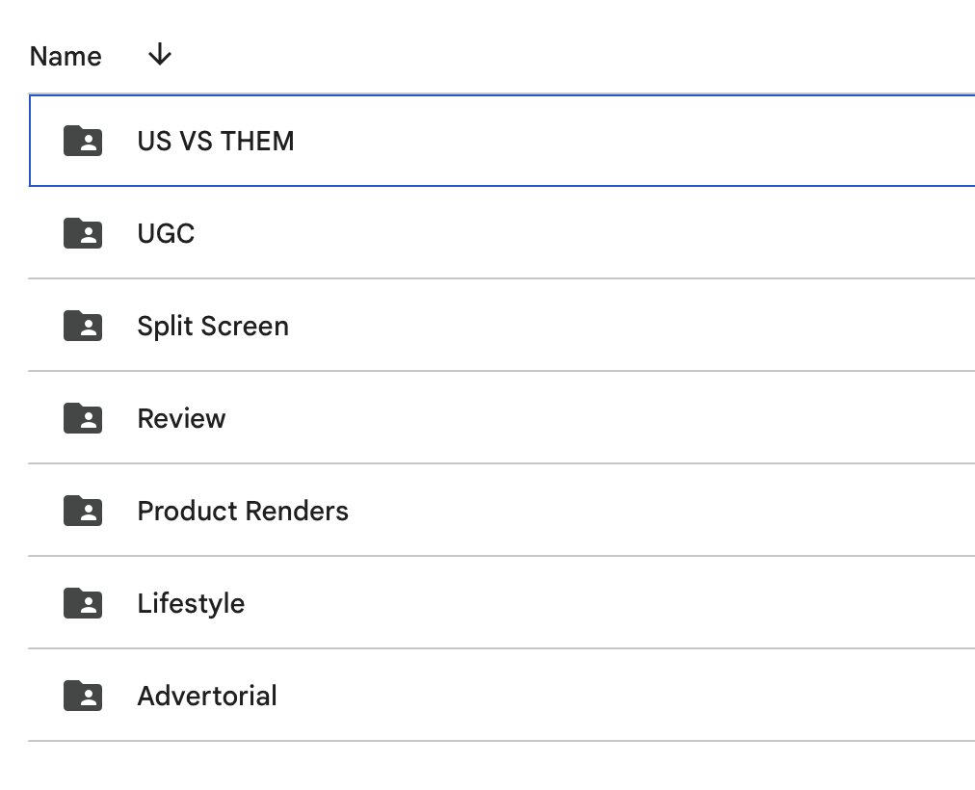This screenshot has width=975, height=790.
Task: Click the Review shared folder icon
Action: [83, 418]
